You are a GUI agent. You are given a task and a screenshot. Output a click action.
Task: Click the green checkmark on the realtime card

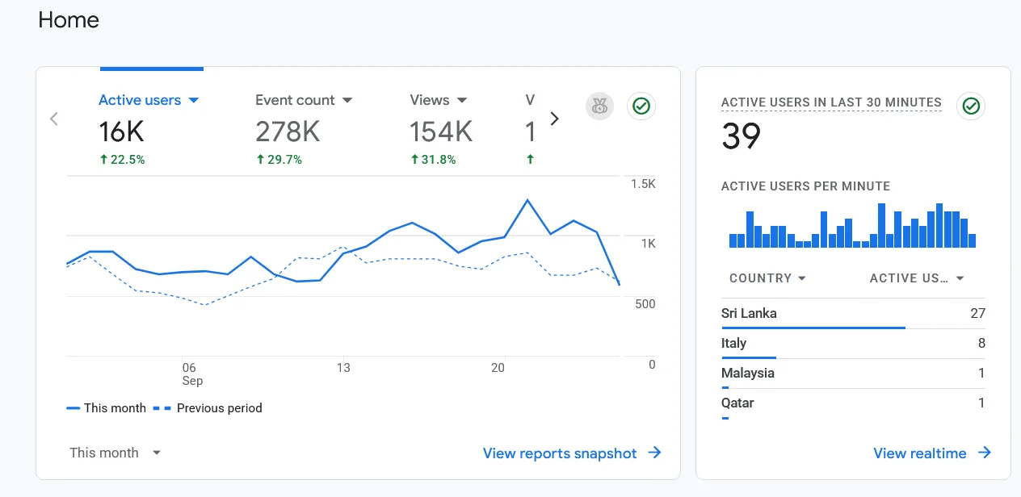pyautogui.click(x=971, y=106)
